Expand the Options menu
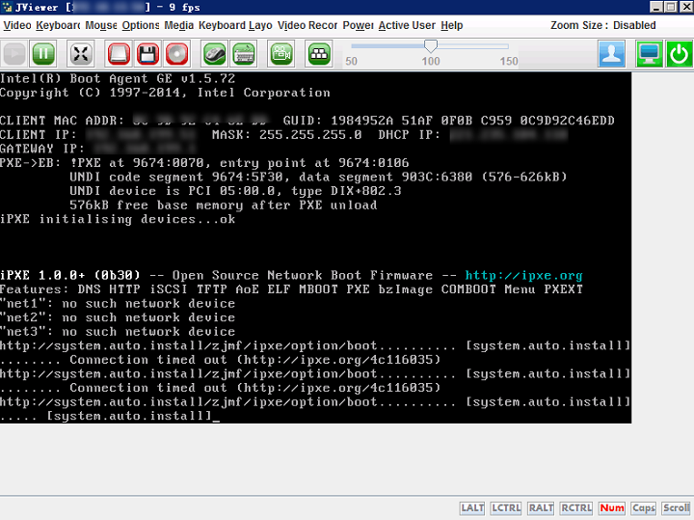The width and height of the screenshot is (694, 520). 141,25
